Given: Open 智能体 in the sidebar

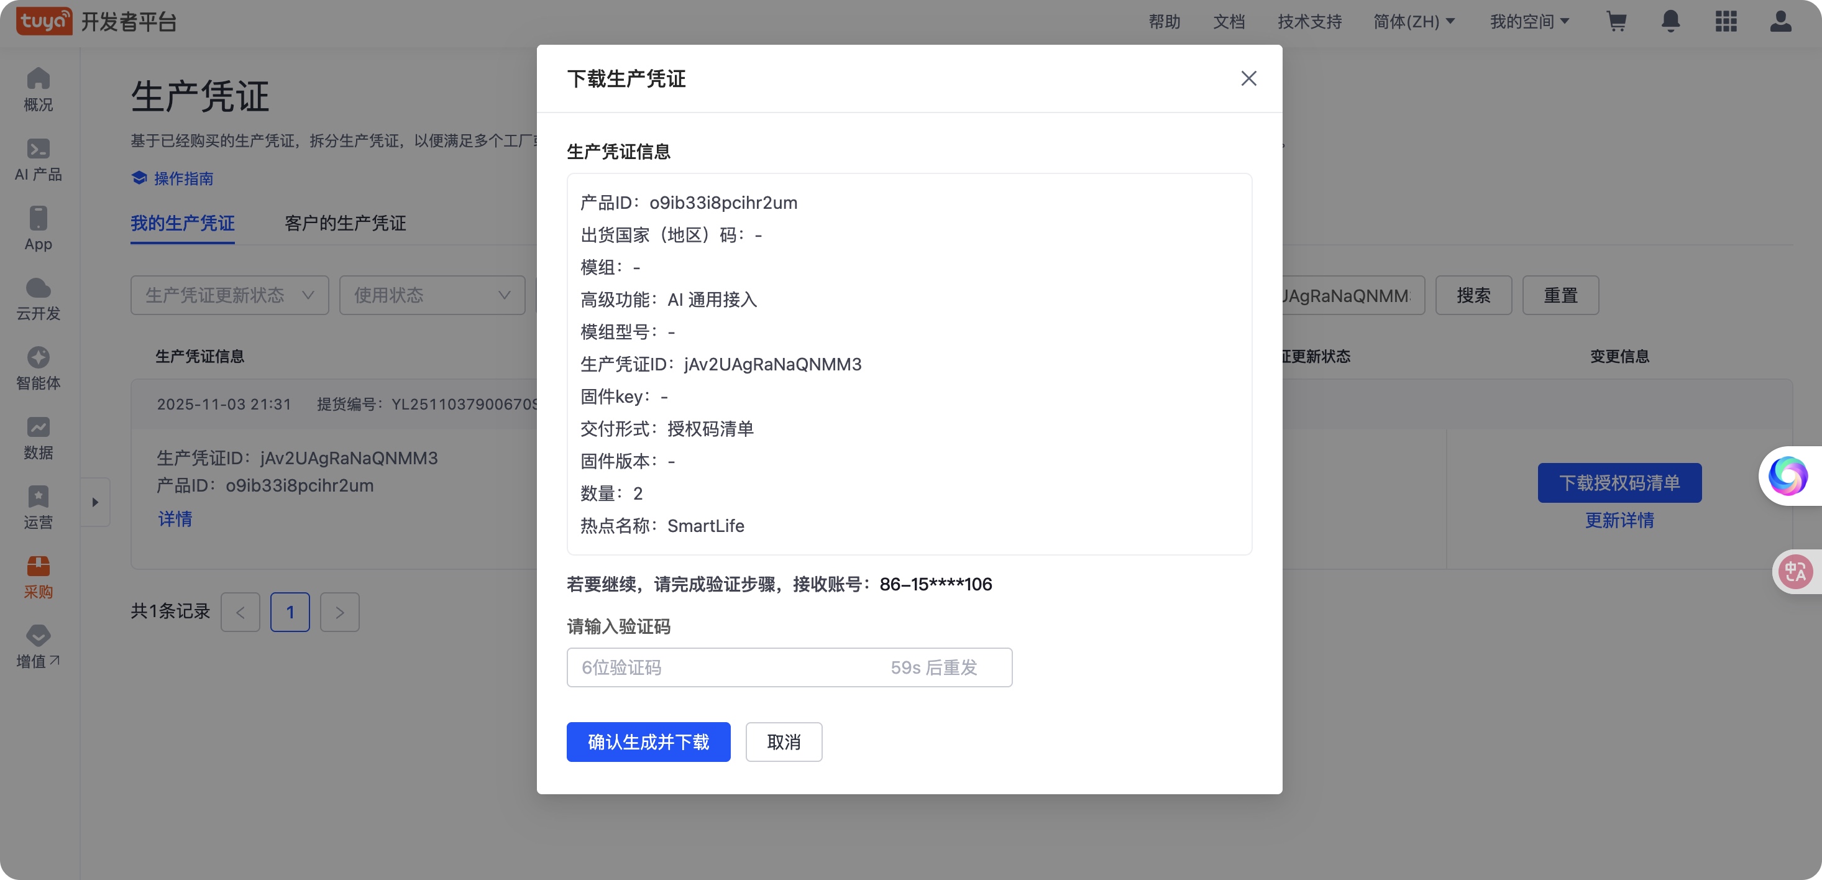Looking at the screenshot, I should 38,368.
